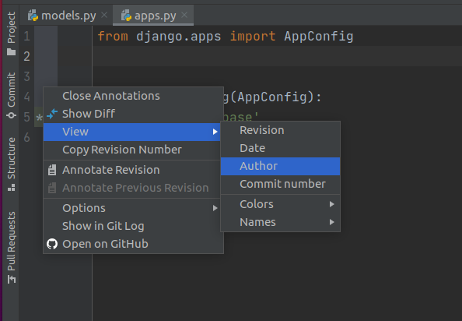Screen dimensions: 462x321
Task: Click the Show Diff arrows icon
Action: point(52,114)
